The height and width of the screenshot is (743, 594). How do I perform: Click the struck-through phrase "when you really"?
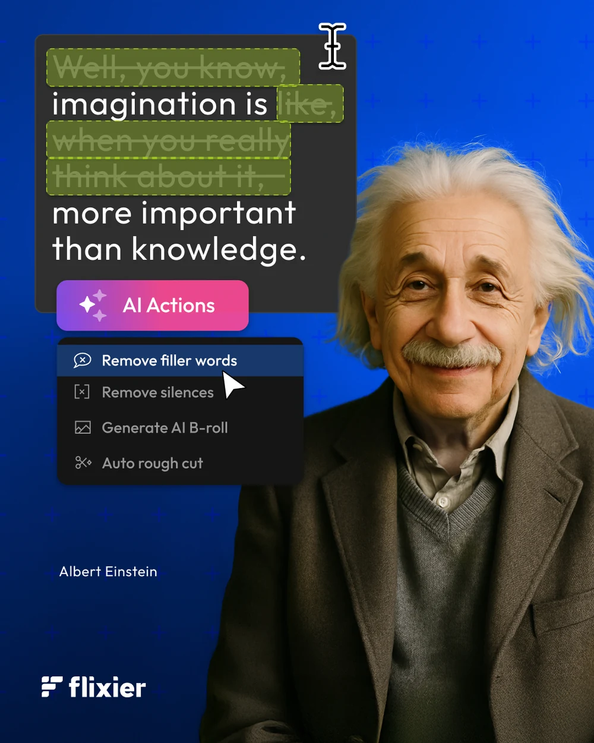pos(169,140)
